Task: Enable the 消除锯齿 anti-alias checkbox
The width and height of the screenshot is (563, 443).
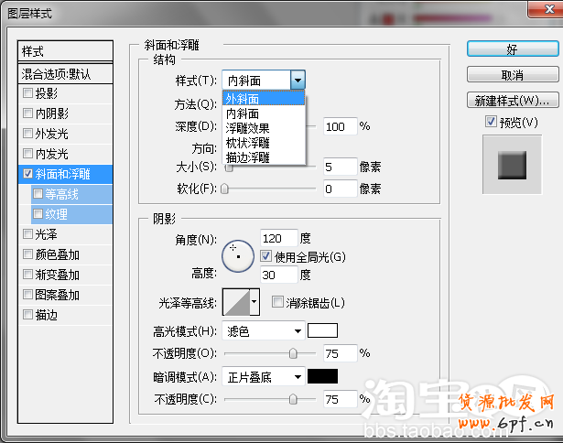Action: click(x=278, y=302)
